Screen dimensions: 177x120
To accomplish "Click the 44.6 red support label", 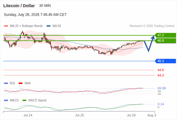I will 160,70.
